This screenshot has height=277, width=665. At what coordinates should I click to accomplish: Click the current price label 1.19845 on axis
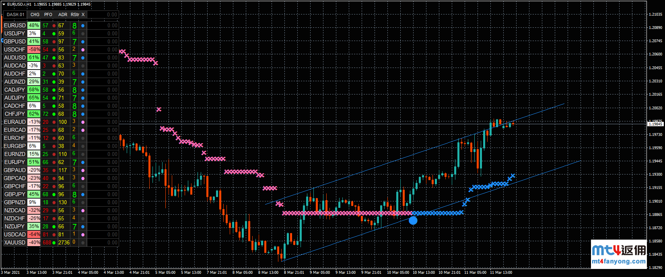(655, 124)
